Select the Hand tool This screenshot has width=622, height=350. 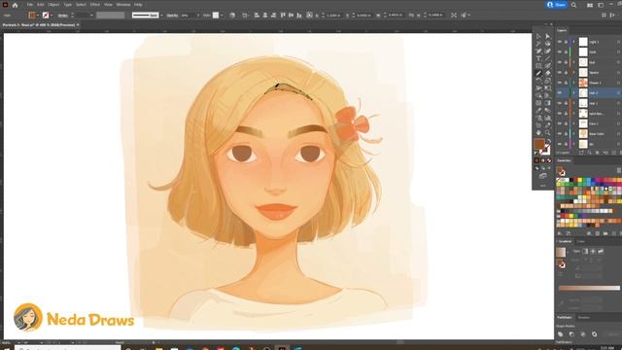[x=538, y=132]
